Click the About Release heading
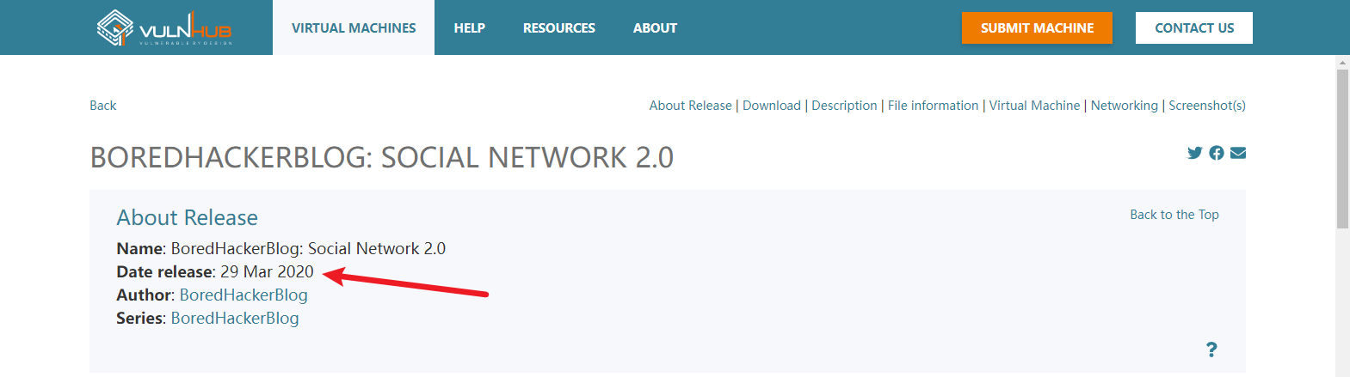 pos(188,217)
